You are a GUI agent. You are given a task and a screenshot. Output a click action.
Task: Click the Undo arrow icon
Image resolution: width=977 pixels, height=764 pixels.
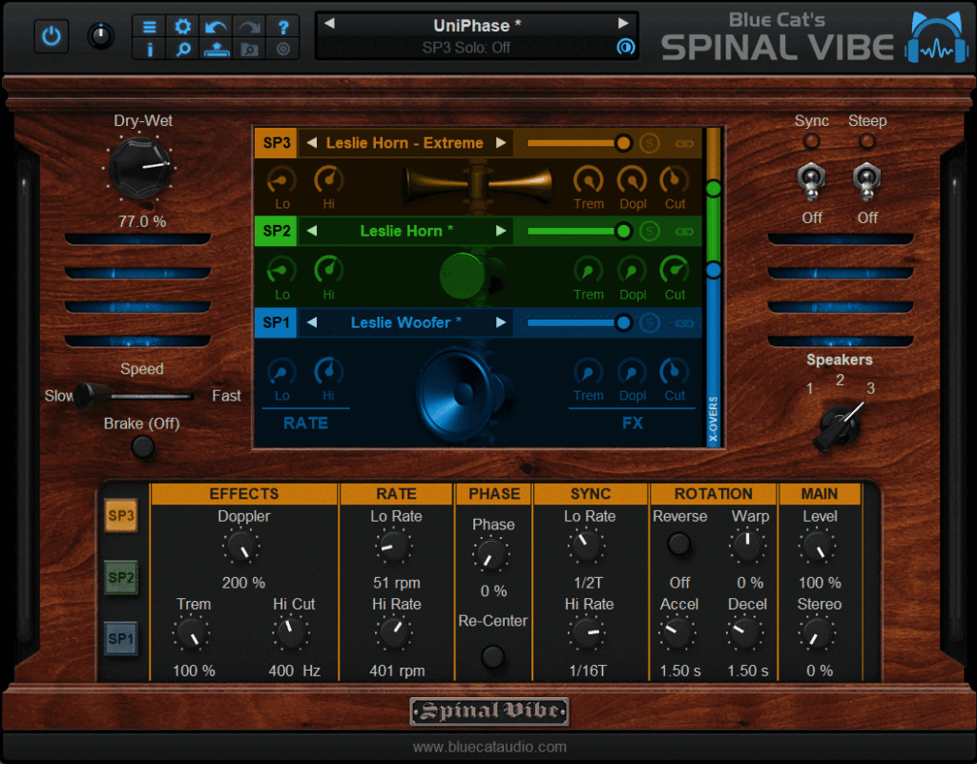pos(216,26)
